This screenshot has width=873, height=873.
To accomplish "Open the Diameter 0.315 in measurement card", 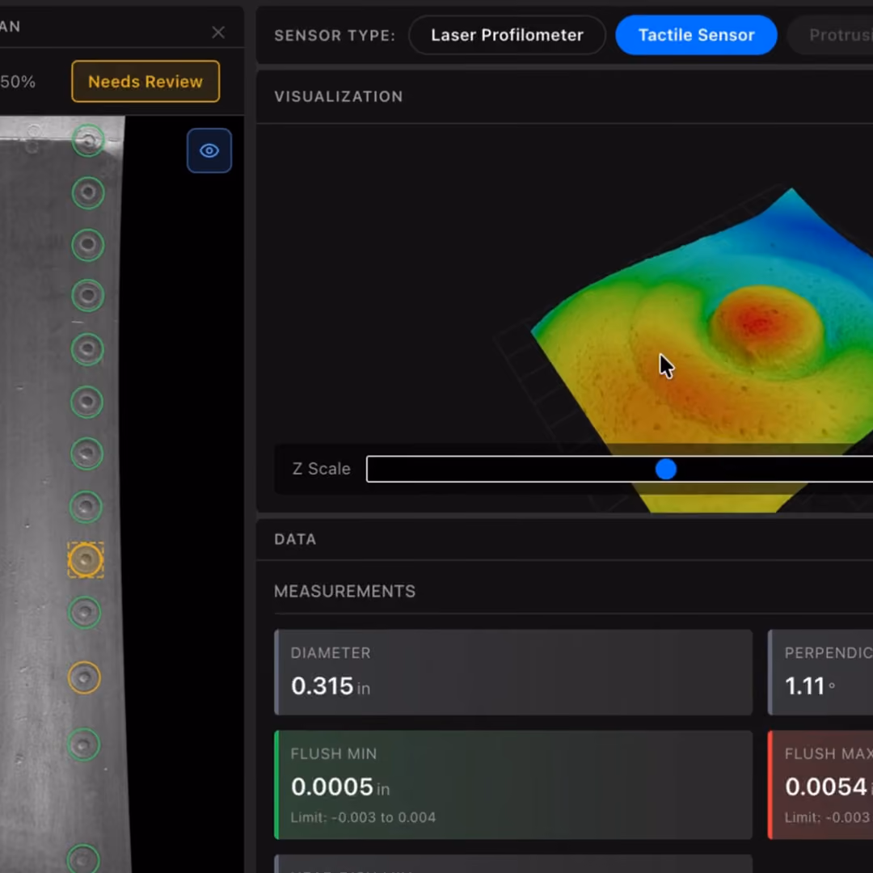I will point(513,672).
